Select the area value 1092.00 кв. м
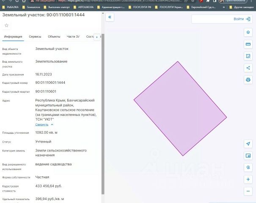This screenshot has width=256, height=203. pos(46,132)
